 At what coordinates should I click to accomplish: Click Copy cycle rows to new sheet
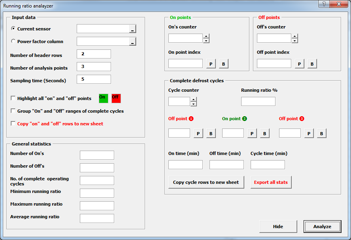point(206,182)
